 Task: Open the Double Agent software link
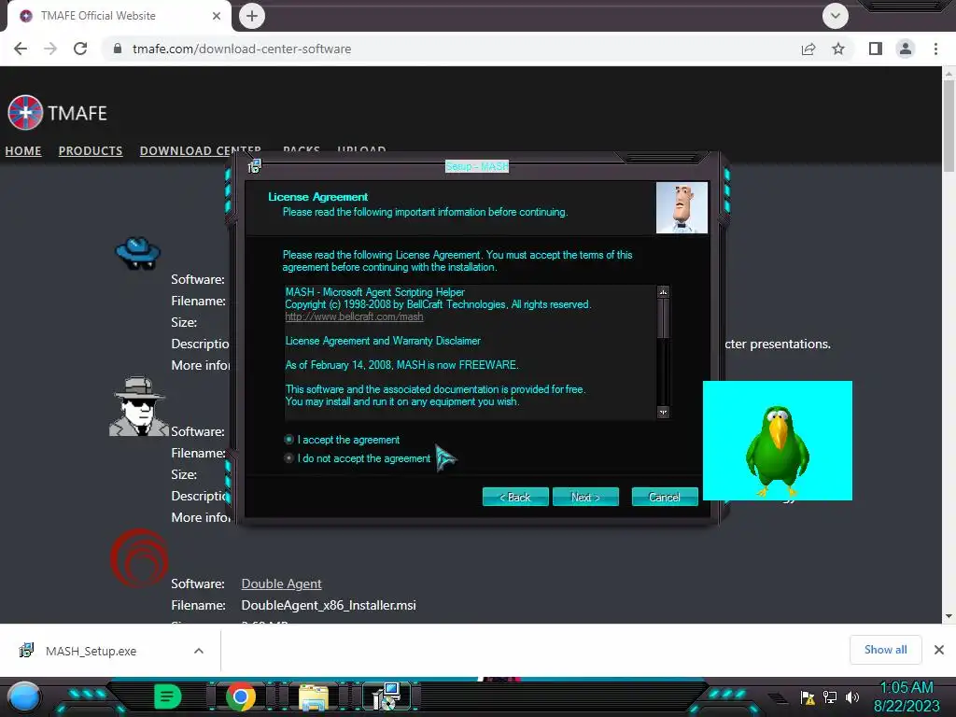coord(281,583)
